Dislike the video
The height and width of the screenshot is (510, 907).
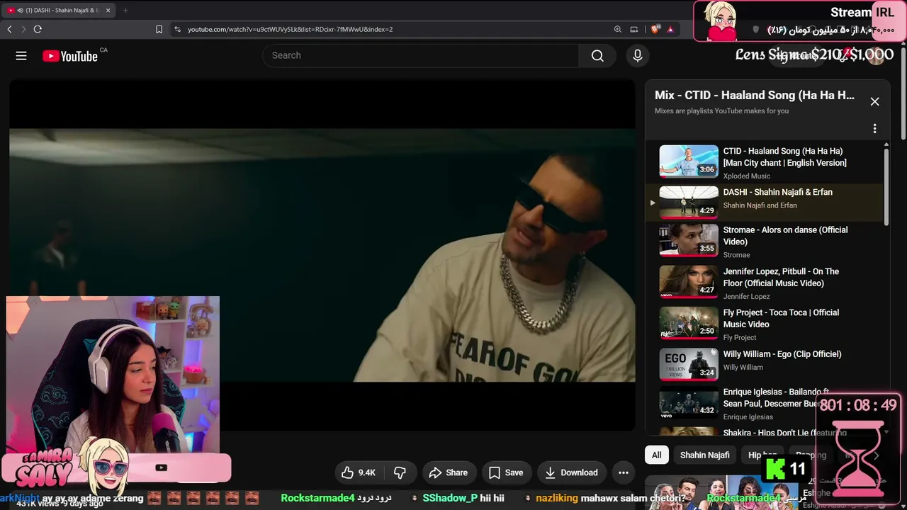tap(400, 472)
